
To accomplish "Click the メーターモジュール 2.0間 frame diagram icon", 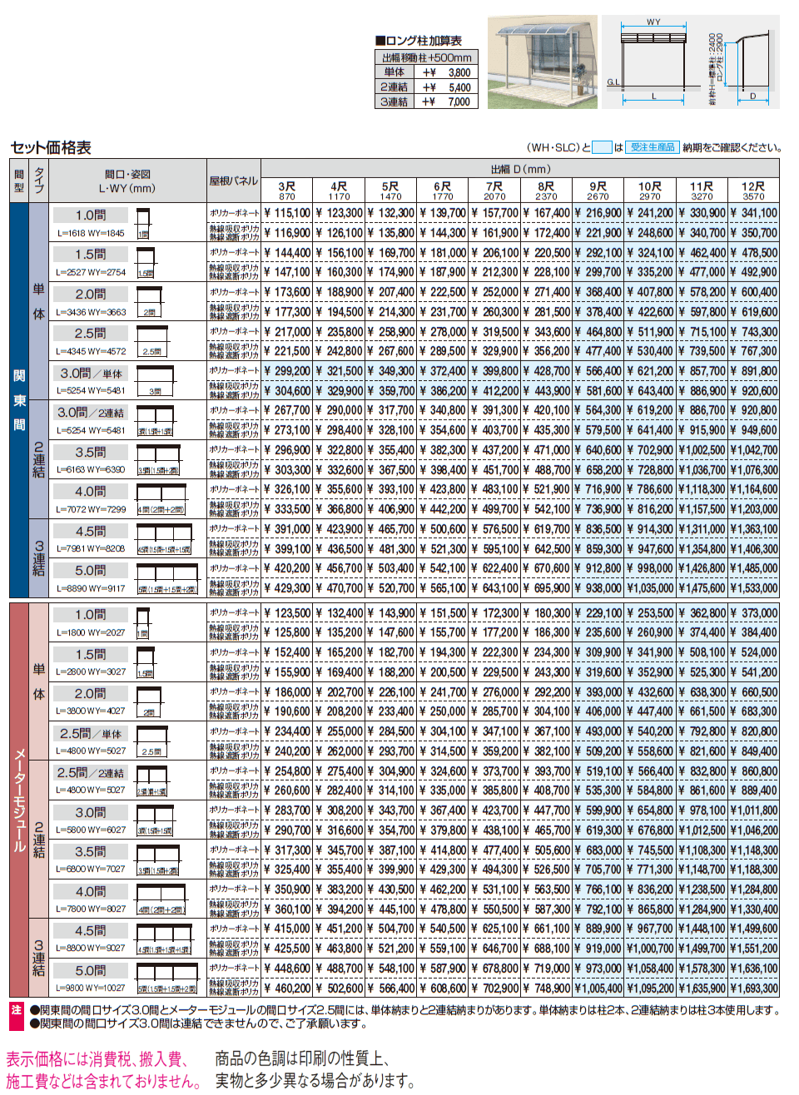I will 149,702.
